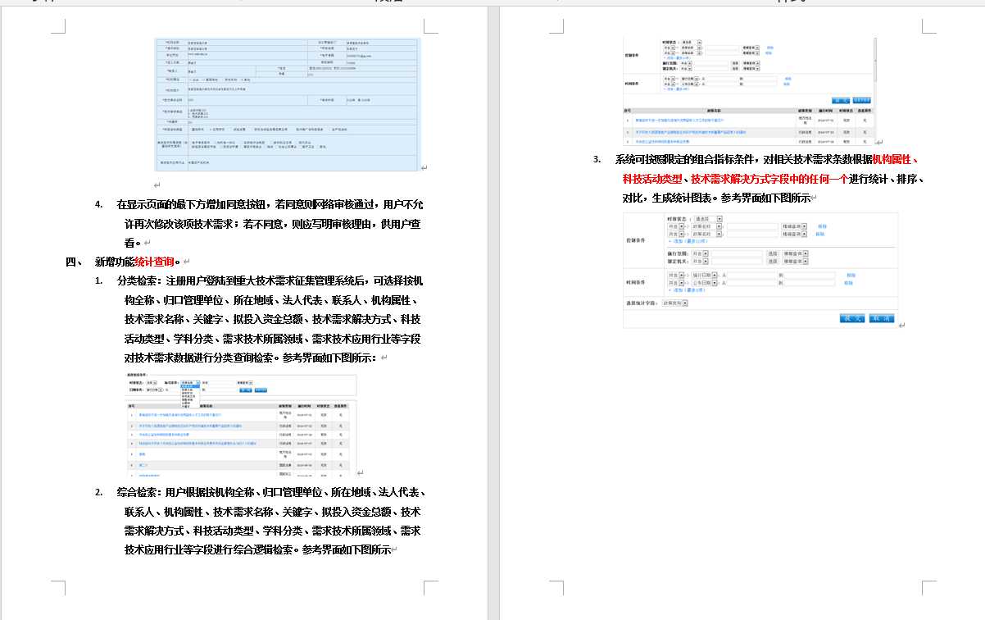
Task: Click the red text 科技活动类型 on right page
Action: pyautogui.click(x=652, y=179)
